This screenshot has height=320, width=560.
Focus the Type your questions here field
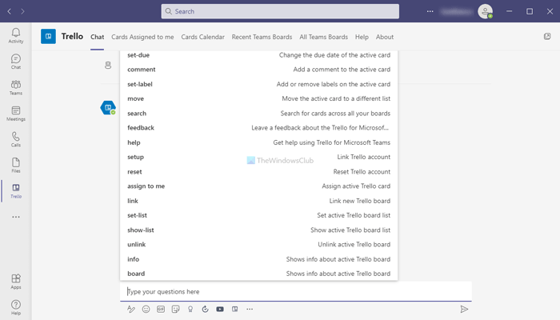pos(296,291)
